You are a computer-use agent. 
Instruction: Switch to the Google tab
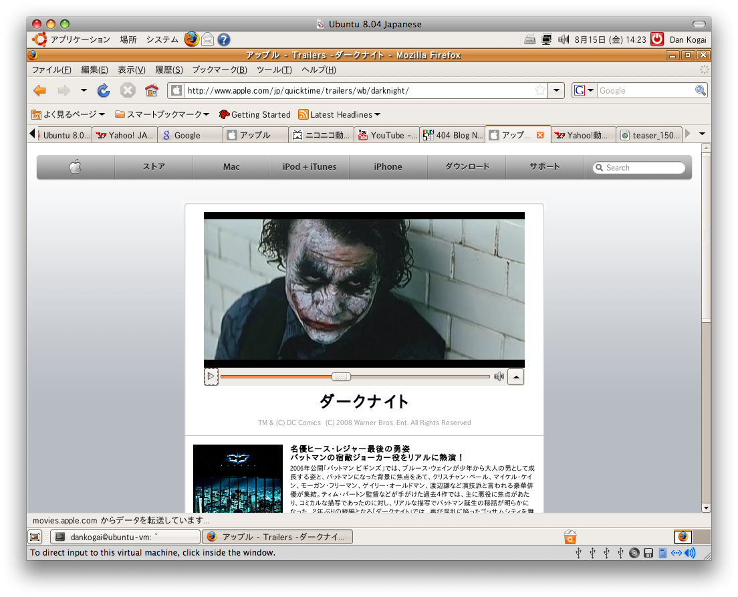[190, 135]
